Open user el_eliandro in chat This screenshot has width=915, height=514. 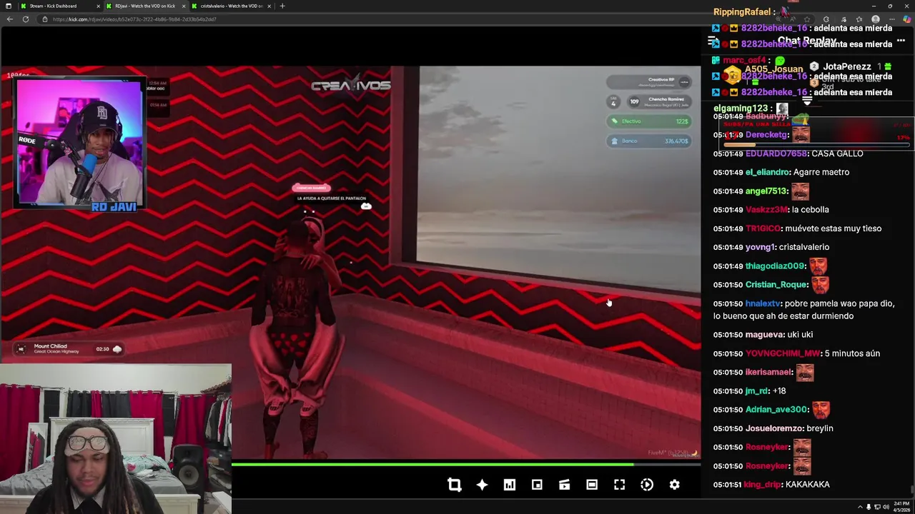point(767,172)
